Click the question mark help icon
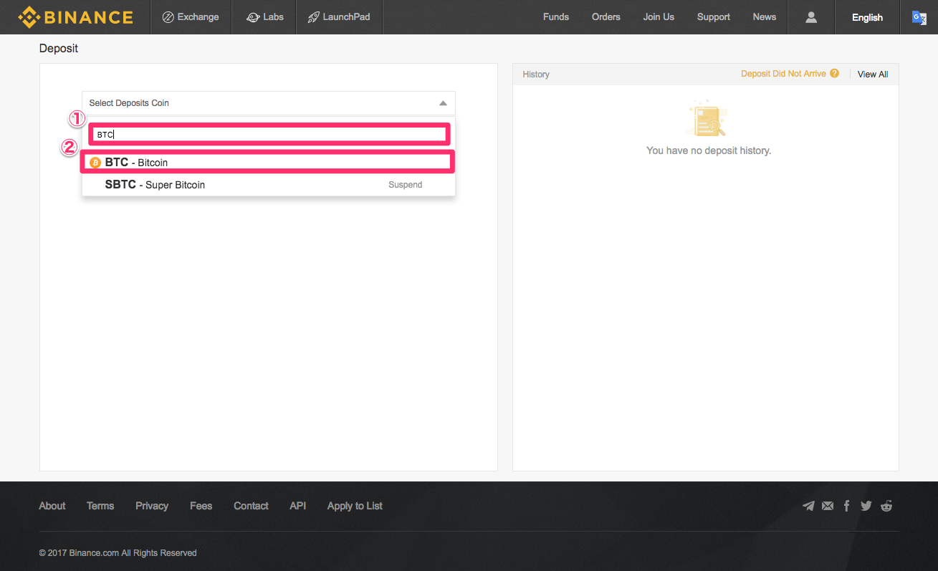 coord(834,74)
